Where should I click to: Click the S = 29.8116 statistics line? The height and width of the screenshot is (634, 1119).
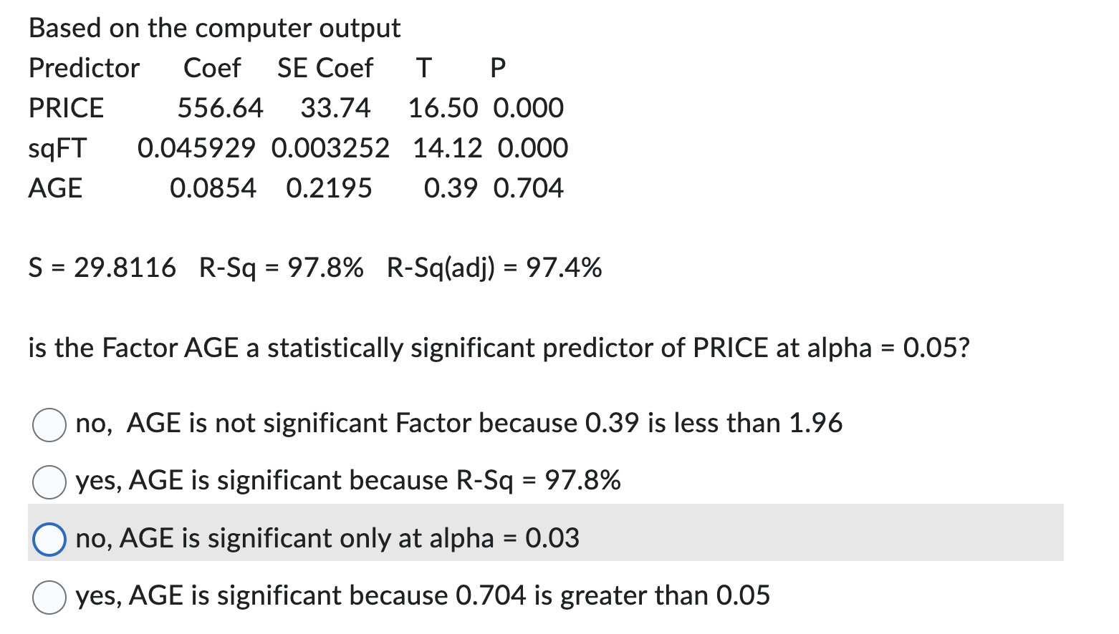[314, 268]
